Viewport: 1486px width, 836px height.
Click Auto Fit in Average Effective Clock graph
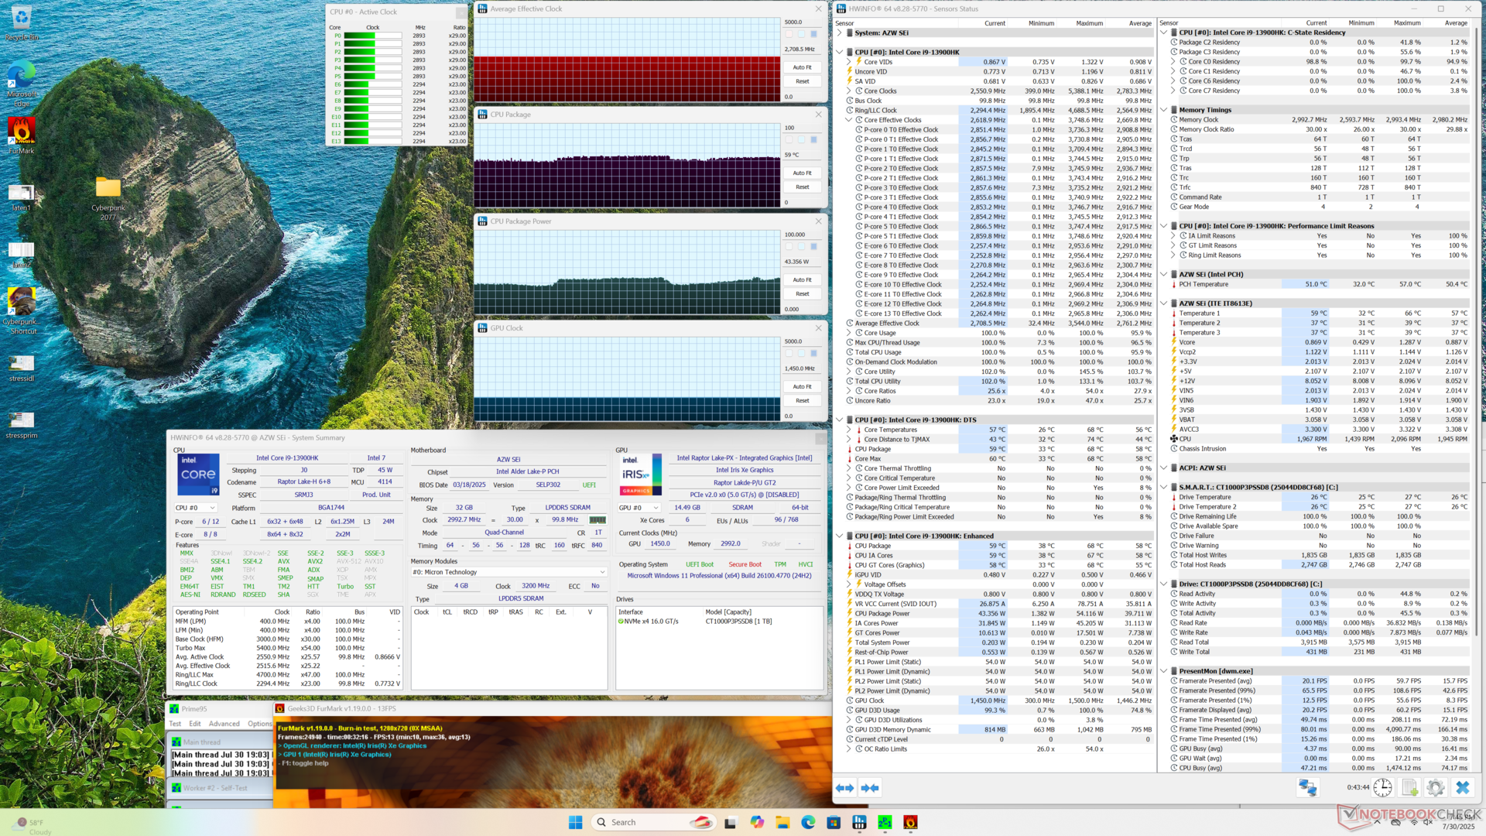click(803, 67)
